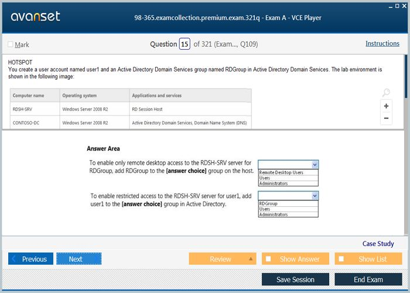This screenshot has height=293, width=410.
Task: Open the user1 group answer dropdown arrow
Action: [x=315, y=195]
